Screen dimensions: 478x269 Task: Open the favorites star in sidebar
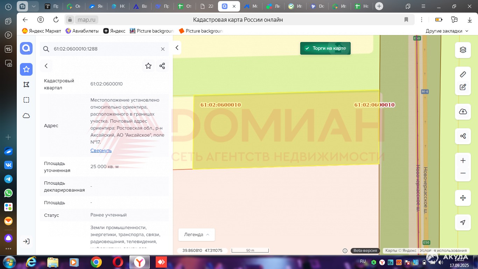tap(26, 69)
